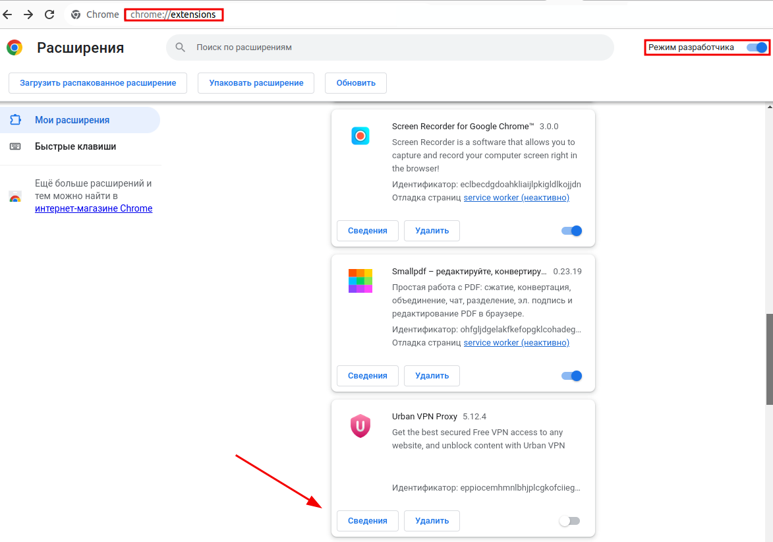
Task: Click the Urban VPN Proxy shield icon
Action: click(x=360, y=425)
